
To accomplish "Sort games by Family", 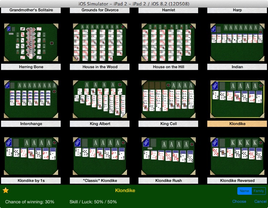I will (259, 191).
